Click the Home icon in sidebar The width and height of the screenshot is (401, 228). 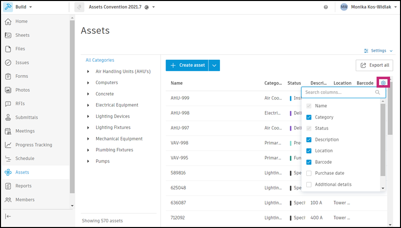point(8,21)
